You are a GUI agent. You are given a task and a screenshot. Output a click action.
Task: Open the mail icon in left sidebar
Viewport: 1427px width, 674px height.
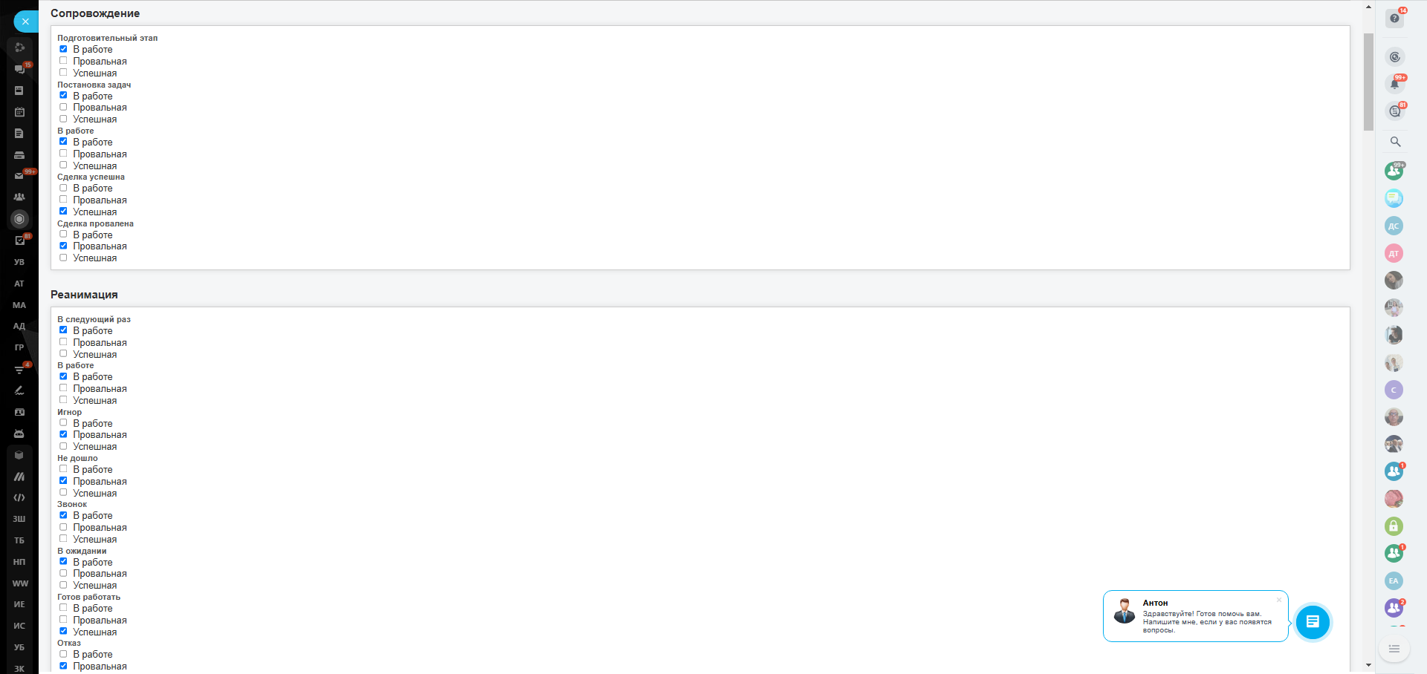click(x=19, y=176)
